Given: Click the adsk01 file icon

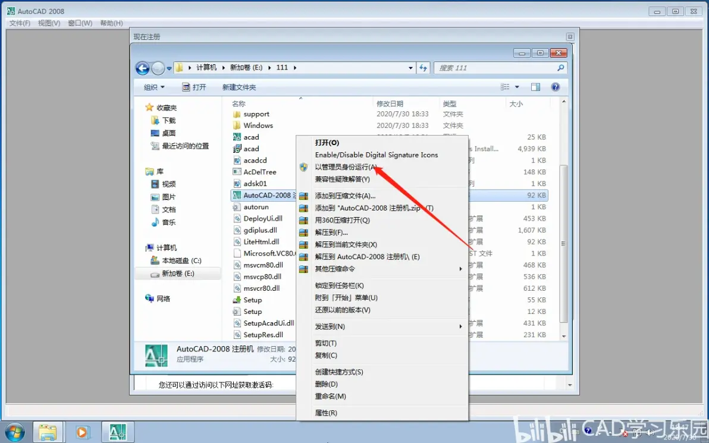Looking at the screenshot, I should pos(237,184).
